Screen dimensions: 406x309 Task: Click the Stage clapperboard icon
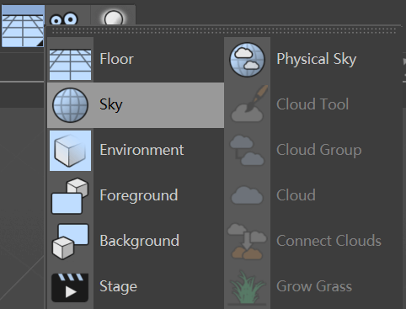click(70, 287)
